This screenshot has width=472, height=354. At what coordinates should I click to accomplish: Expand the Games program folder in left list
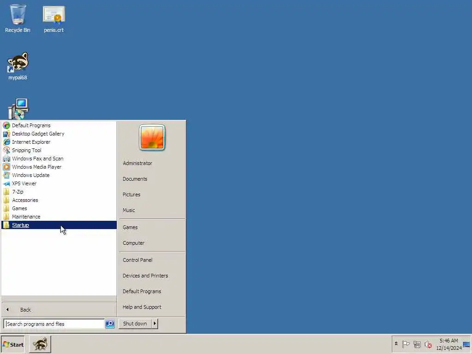[59, 208]
